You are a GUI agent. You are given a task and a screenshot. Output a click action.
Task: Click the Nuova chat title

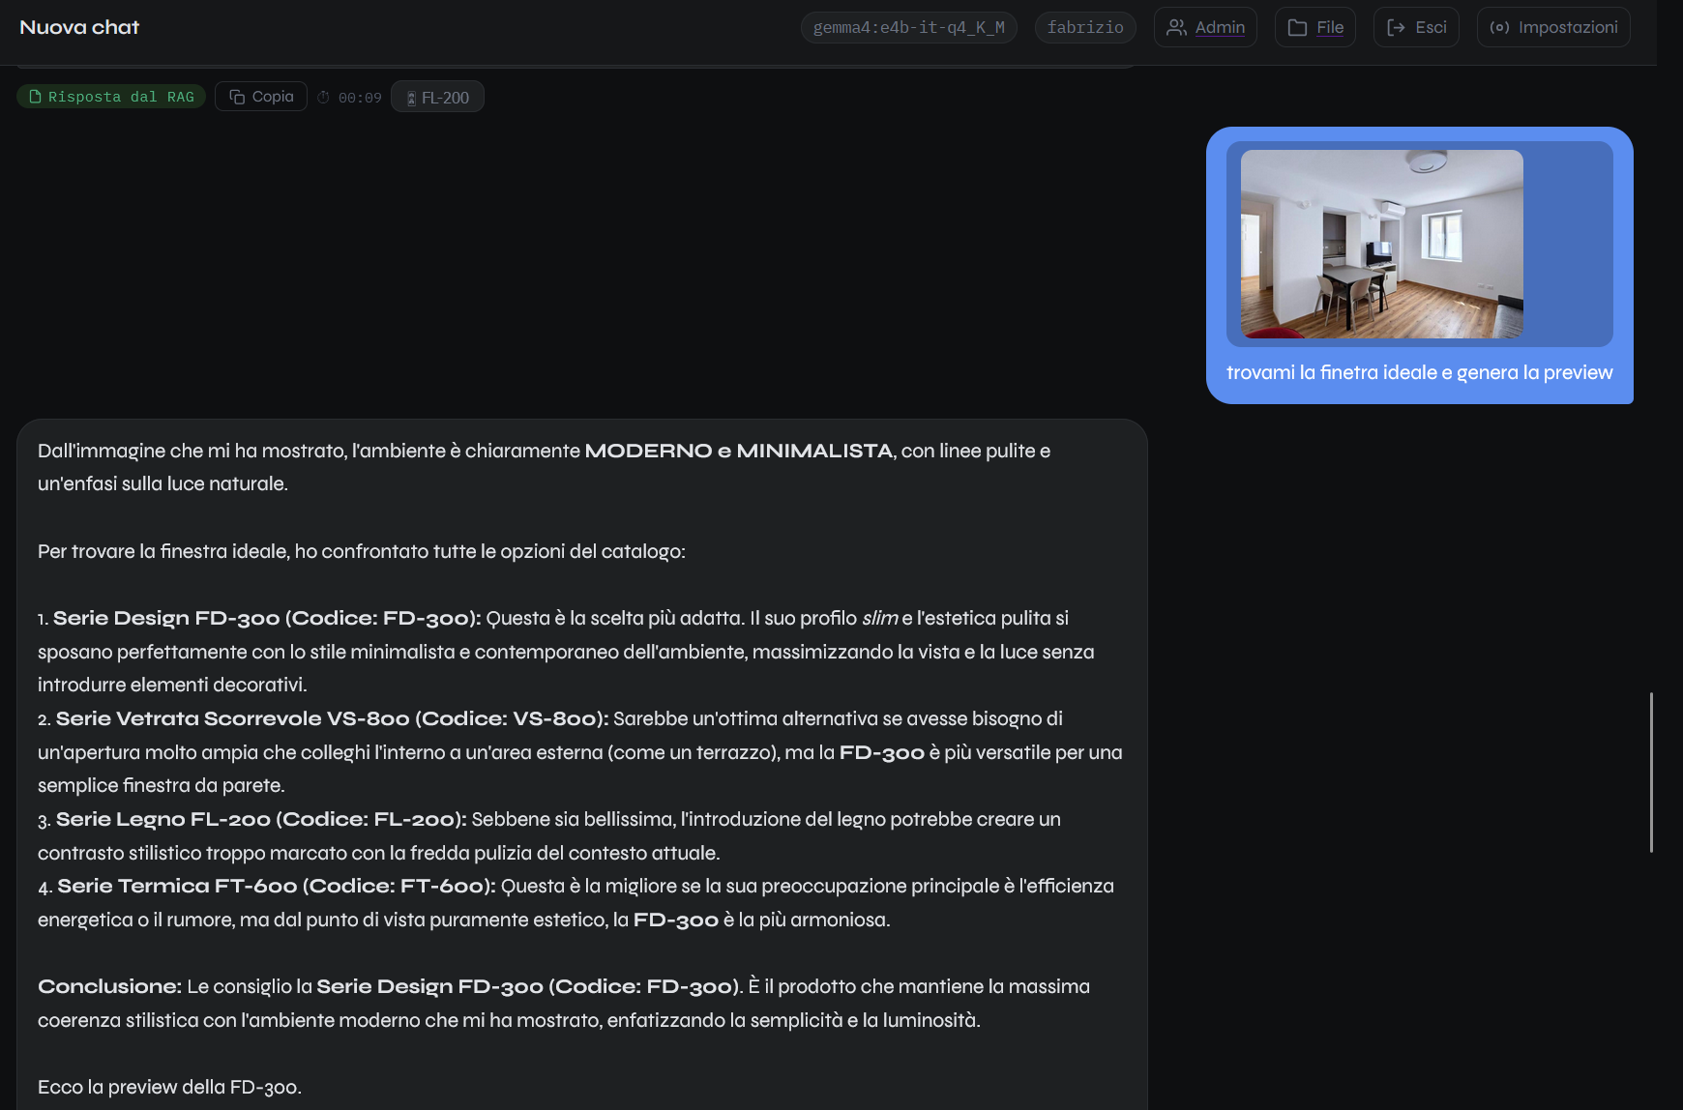(x=79, y=27)
